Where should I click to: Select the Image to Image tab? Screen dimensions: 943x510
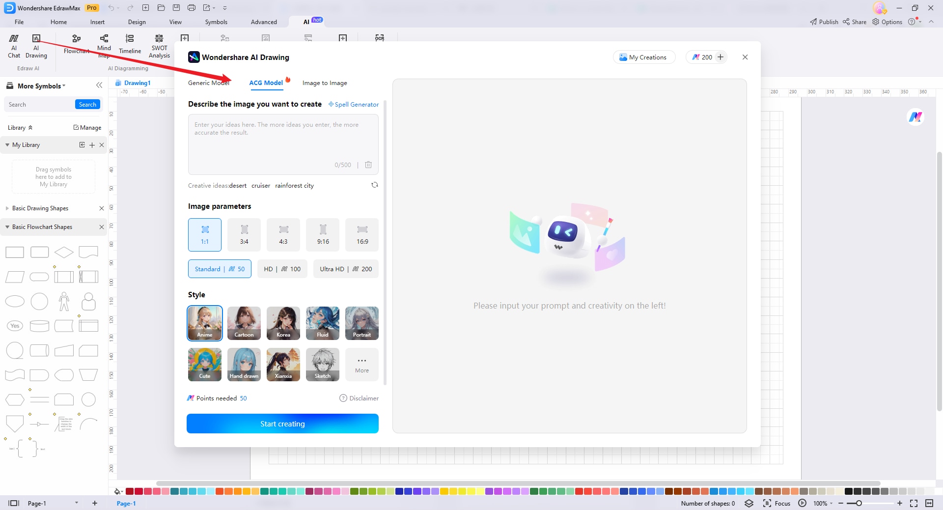point(325,83)
